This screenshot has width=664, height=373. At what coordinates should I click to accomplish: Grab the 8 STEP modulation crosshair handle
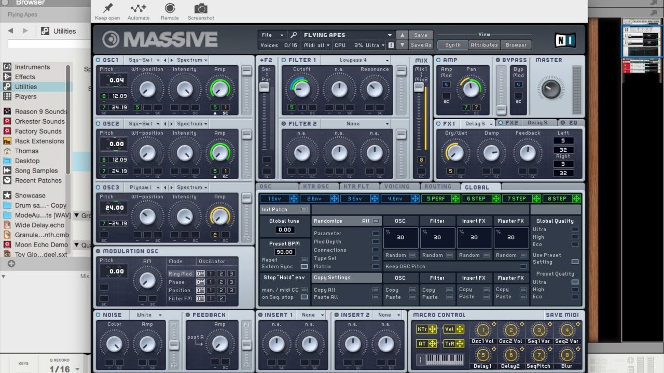[576, 198]
